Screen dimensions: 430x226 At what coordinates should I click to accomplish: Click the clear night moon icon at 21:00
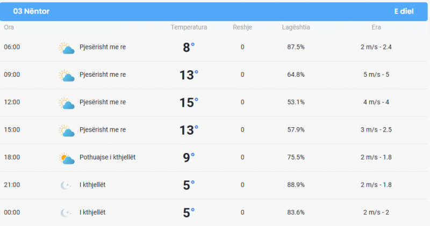[x=66, y=185]
